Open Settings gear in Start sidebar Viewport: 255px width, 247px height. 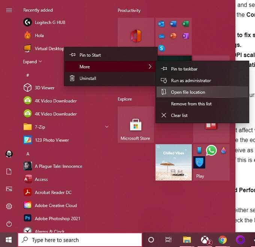[9, 206]
